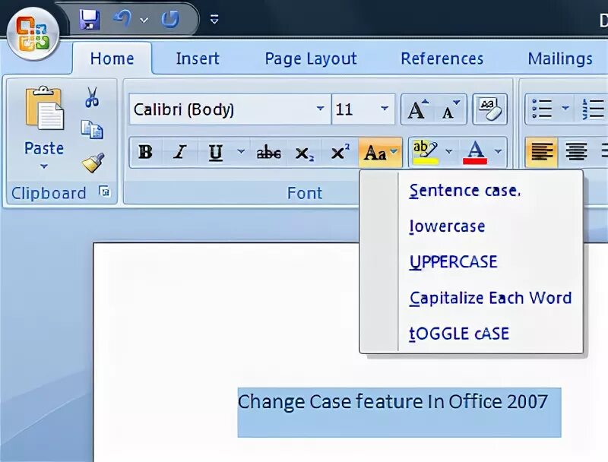Toggle Bold formatting
This screenshot has height=462, width=608.
pos(146,152)
